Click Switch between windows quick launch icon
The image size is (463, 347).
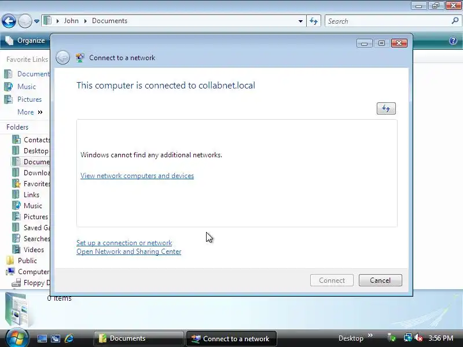56,338
